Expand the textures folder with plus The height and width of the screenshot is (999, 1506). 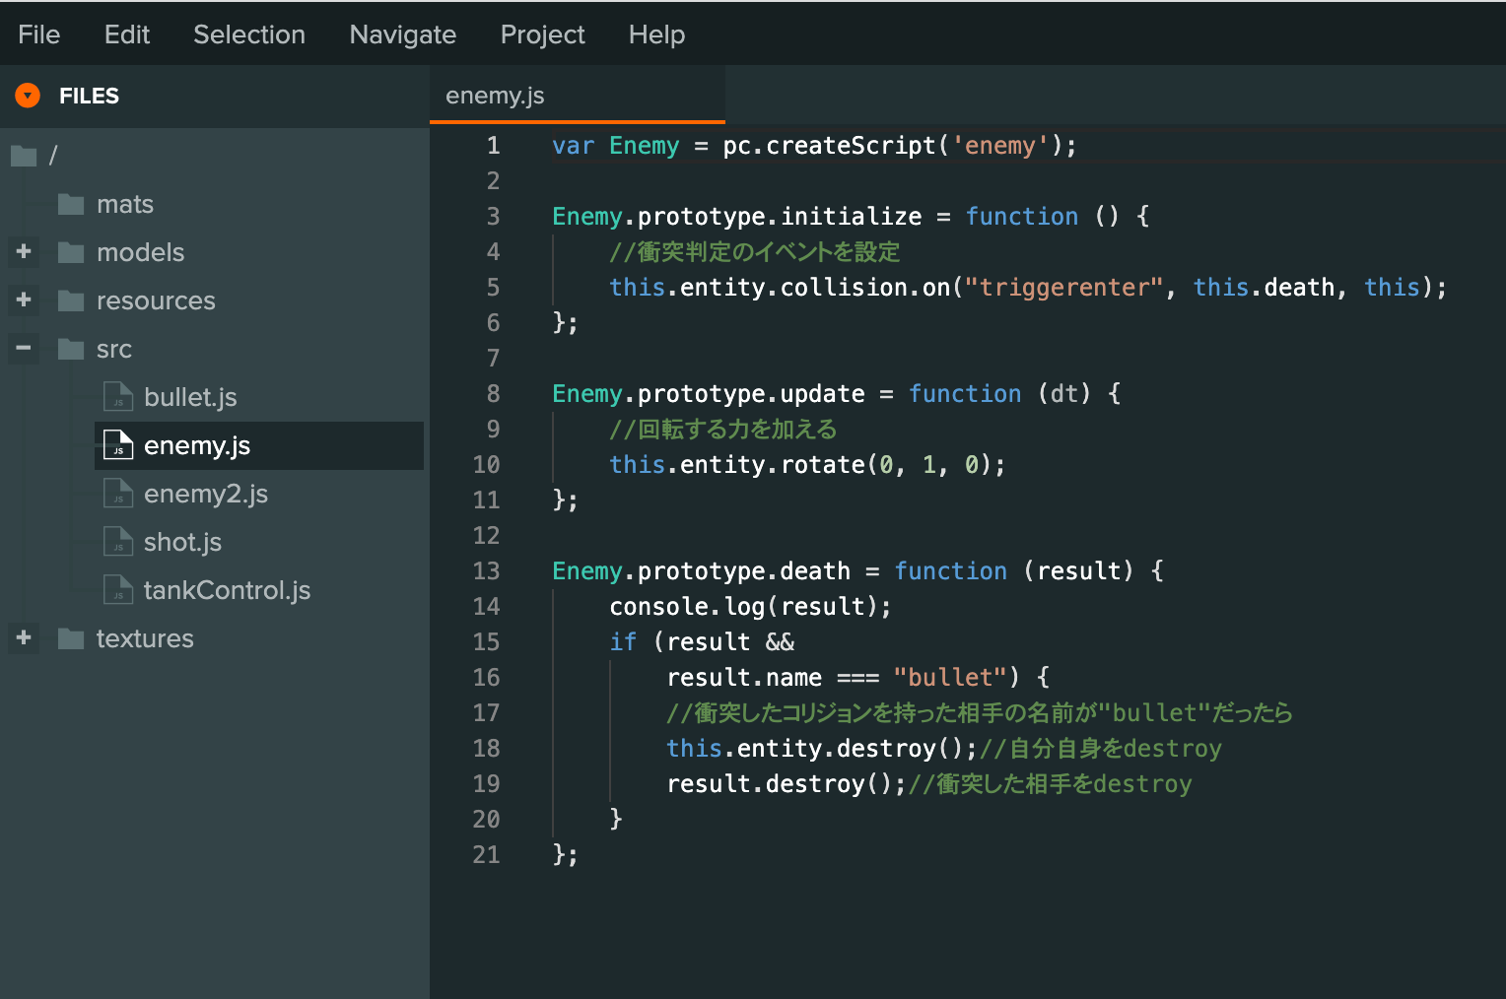[24, 637]
